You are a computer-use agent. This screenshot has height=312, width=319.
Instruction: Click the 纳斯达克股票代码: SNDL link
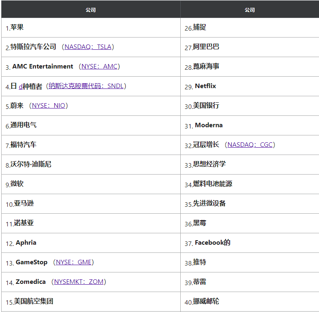coord(86,86)
